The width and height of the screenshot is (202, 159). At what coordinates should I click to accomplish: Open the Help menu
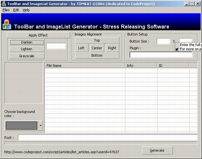click(x=26, y=10)
